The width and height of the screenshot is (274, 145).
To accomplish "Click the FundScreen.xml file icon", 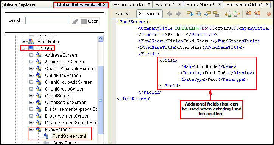I will [x=46, y=136].
